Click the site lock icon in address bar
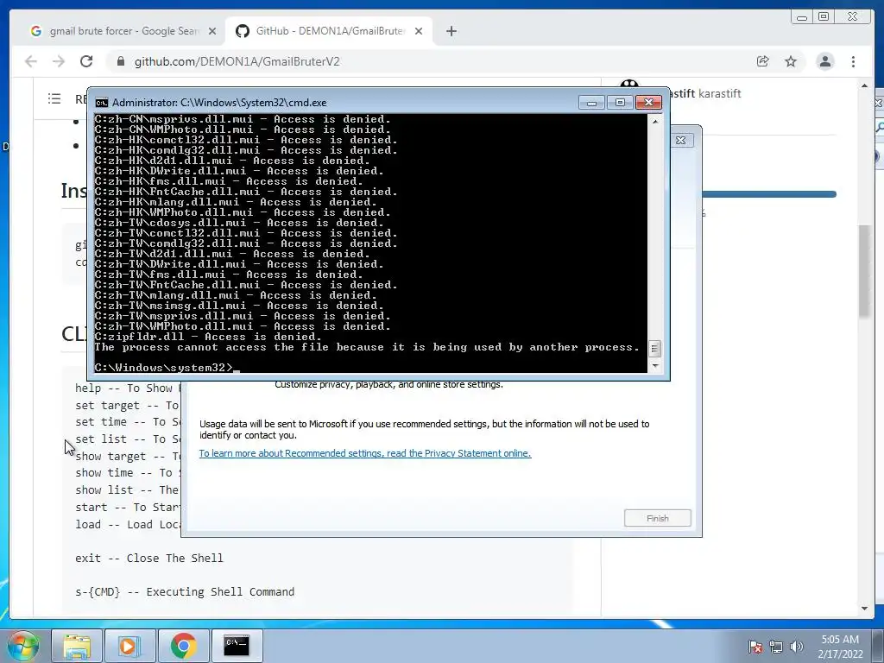Viewport: 884px width, 663px height. pos(120,61)
